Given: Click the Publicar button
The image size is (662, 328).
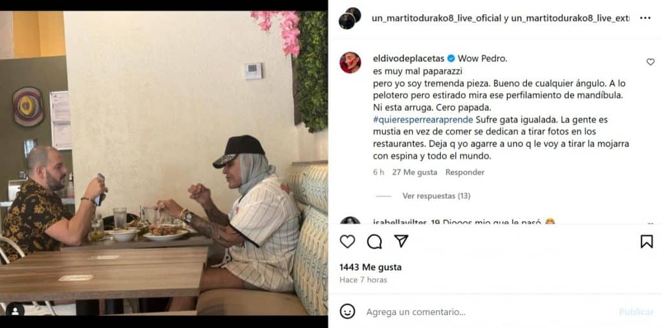Looking at the screenshot, I should (x=636, y=312).
